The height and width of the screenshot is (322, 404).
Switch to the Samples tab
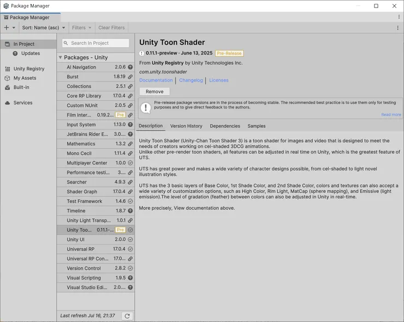point(257,126)
